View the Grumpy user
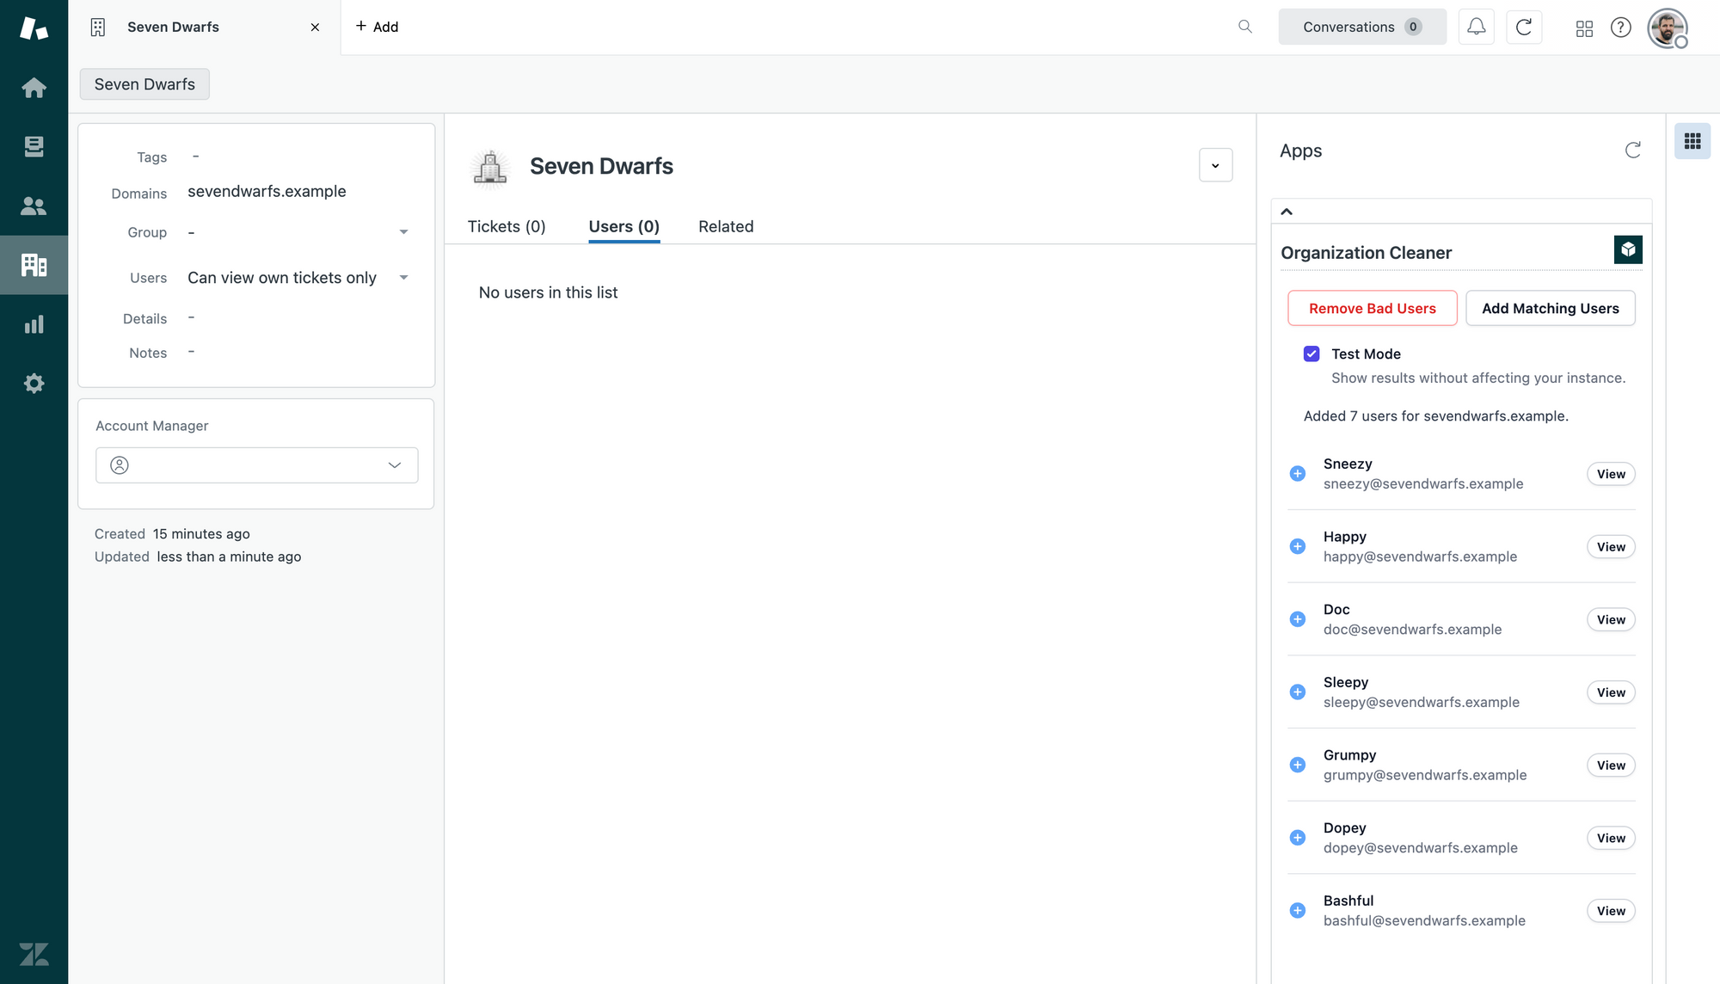 1610,766
